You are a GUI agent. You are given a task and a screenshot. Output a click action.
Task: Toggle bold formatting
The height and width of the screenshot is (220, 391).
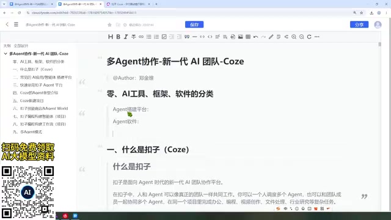coord(118,37)
